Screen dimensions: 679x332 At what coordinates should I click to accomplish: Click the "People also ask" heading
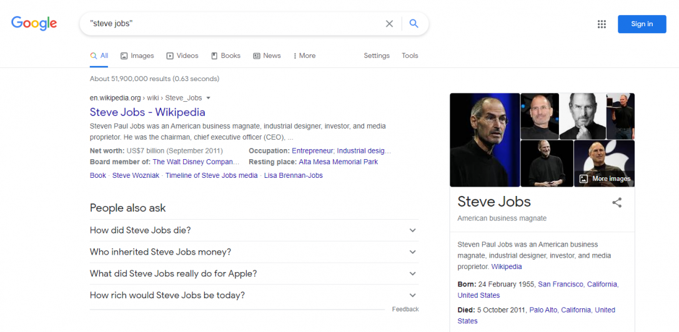(128, 208)
